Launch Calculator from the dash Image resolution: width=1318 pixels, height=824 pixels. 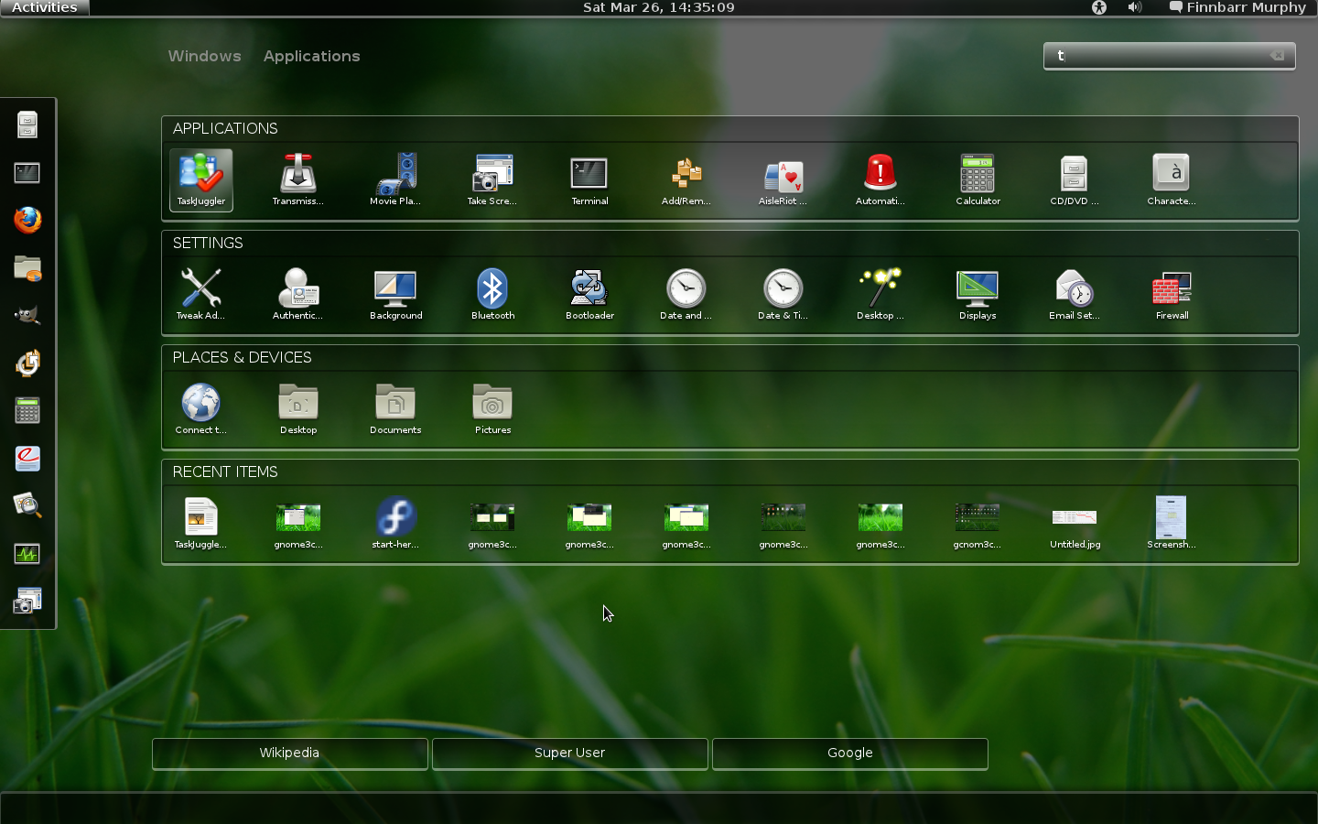[x=27, y=410]
